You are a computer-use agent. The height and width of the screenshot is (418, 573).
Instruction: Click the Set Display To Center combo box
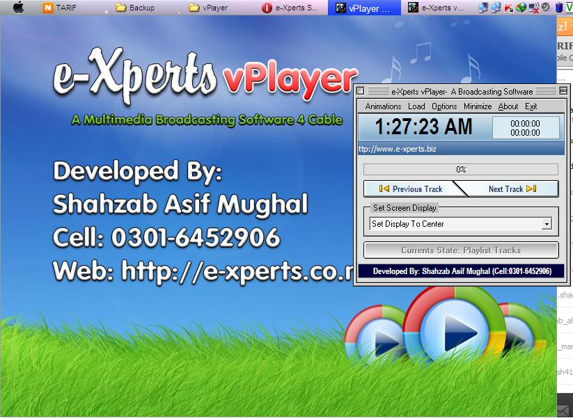[x=461, y=224]
